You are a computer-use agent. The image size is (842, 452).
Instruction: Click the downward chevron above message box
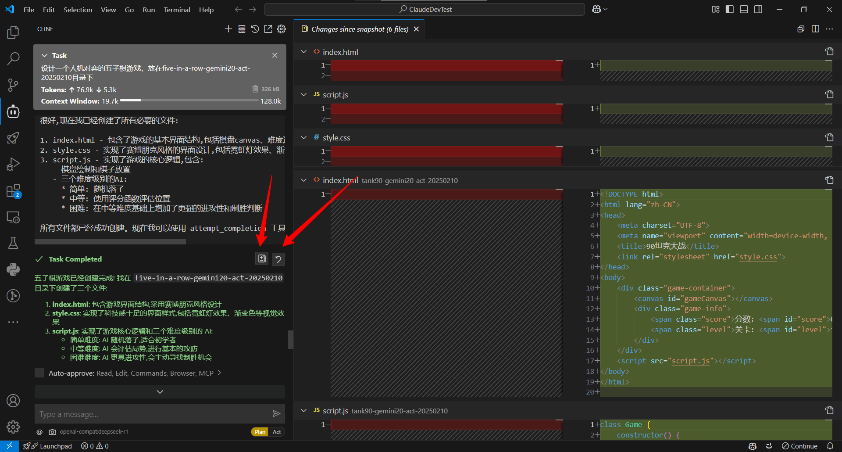(x=160, y=391)
